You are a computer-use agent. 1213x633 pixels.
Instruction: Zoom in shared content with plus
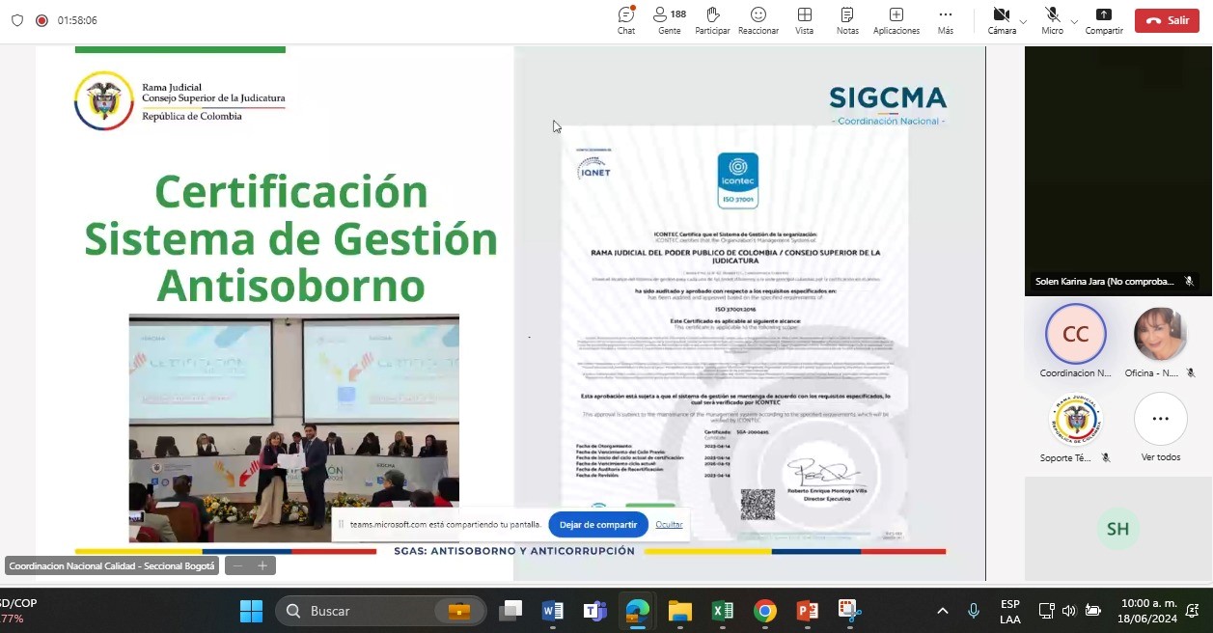click(x=262, y=565)
